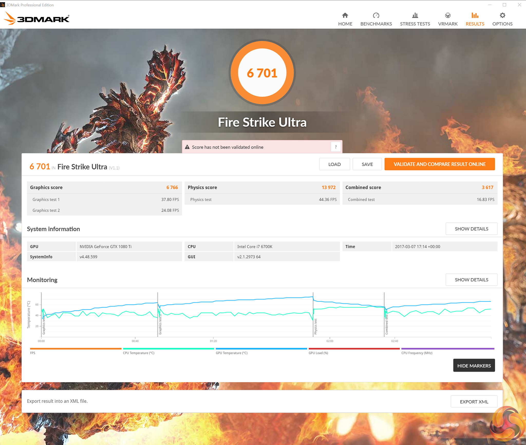Expand System information with Show Details
The width and height of the screenshot is (526, 445).
(x=471, y=229)
